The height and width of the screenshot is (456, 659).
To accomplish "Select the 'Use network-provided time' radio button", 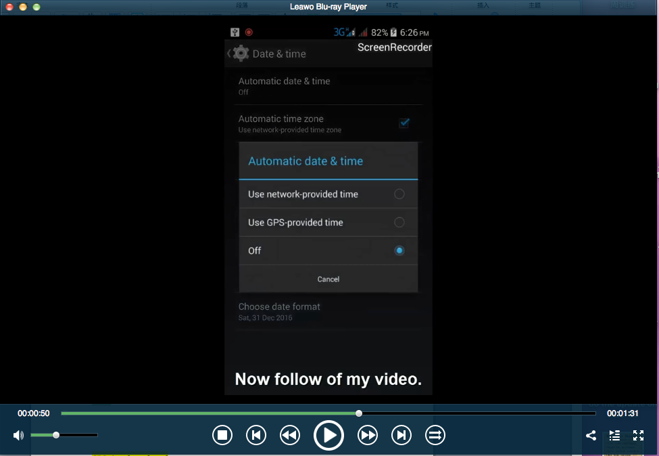I will [x=399, y=194].
